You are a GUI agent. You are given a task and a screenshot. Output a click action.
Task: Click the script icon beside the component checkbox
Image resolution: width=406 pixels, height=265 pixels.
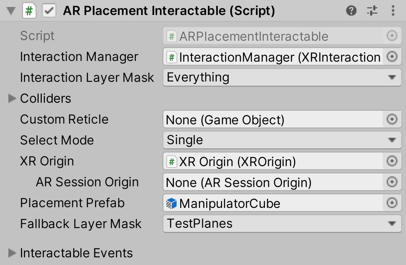pyautogui.click(x=30, y=11)
